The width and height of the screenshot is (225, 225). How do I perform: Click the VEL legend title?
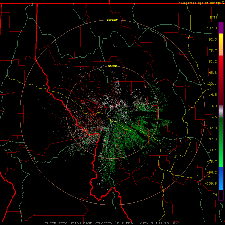pos(219,15)
